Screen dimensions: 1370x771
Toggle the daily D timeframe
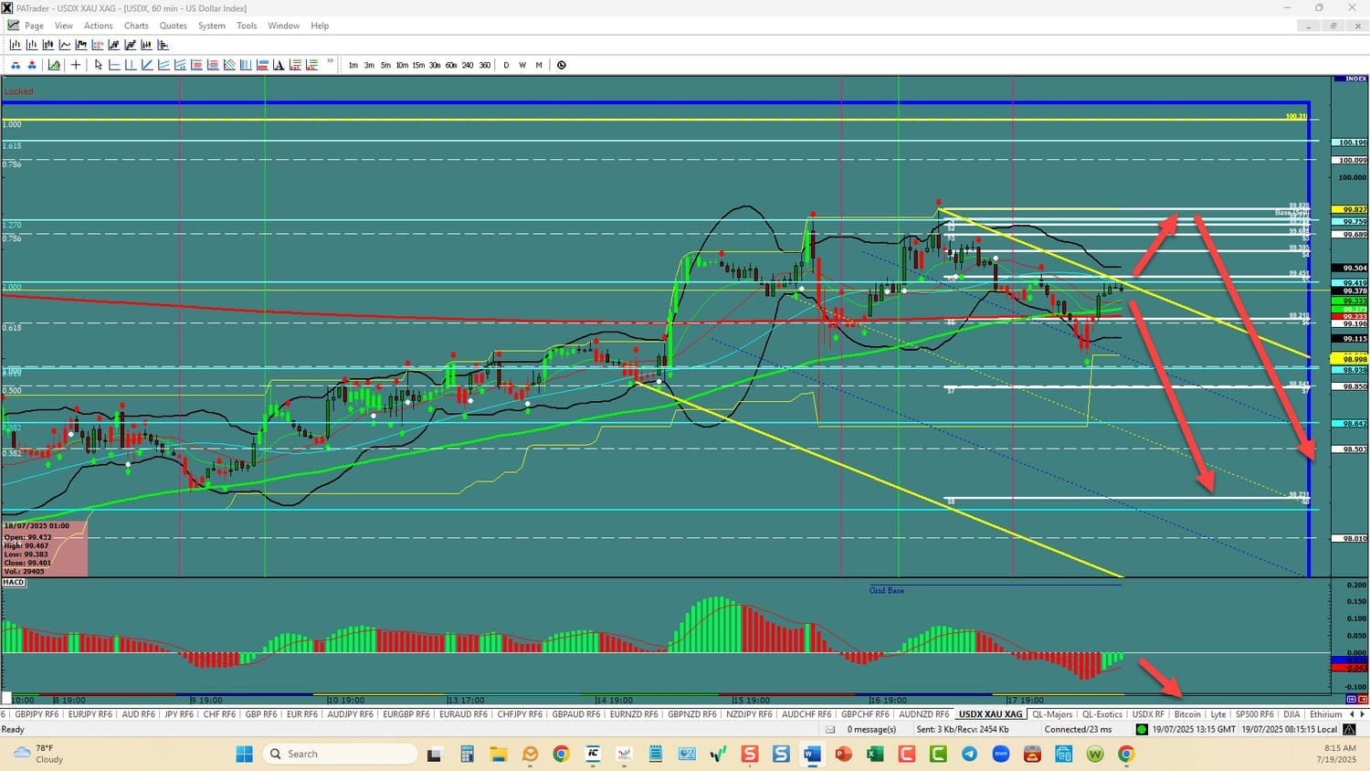(506, 65)
